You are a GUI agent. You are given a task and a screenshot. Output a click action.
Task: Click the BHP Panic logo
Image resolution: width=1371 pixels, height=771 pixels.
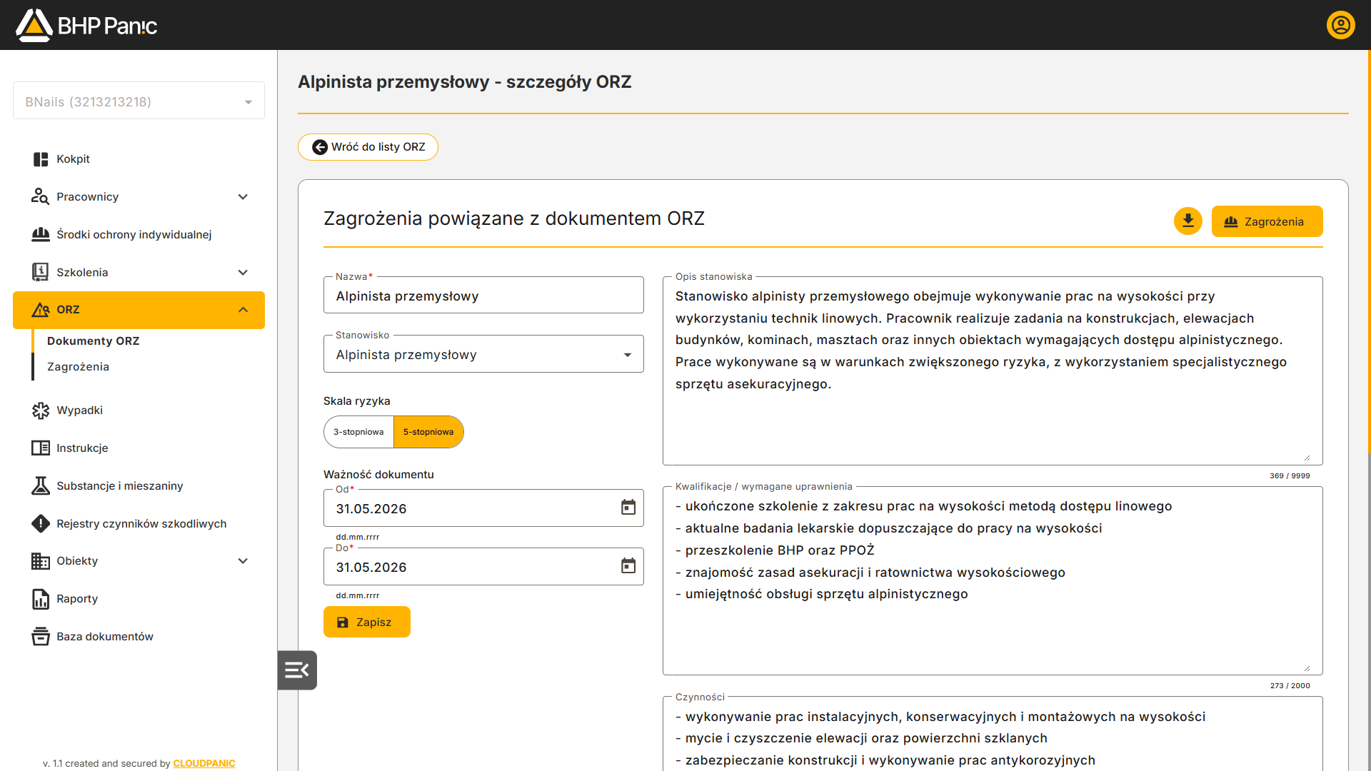pyautogui.click(x=86, y=26)
